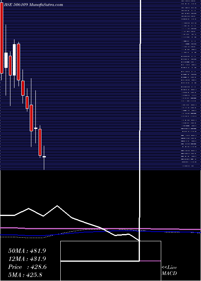Select the 12MA : 431.9 value
Viewport: 201px width, 281px height.
(27, 259)
